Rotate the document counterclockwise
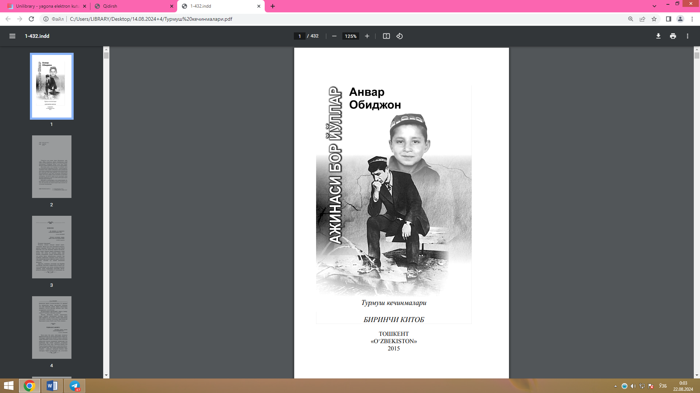This screenshot has width=700, height=393. (x=400, y=36)
